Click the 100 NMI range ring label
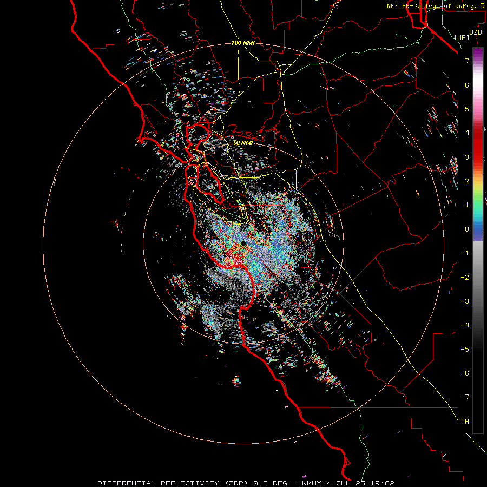This screenshot has height=487, width=487. pos(243,43)
